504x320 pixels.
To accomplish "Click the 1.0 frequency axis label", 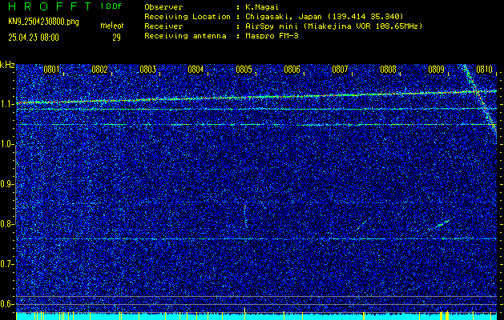I will 6,144.
